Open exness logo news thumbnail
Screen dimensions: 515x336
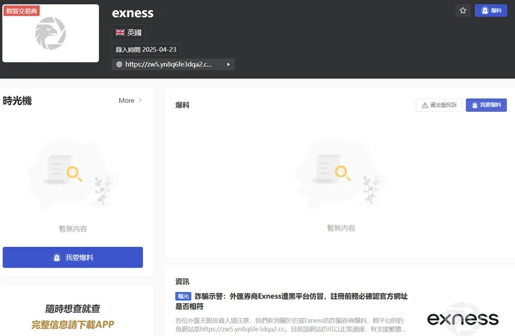coord(463,319)
